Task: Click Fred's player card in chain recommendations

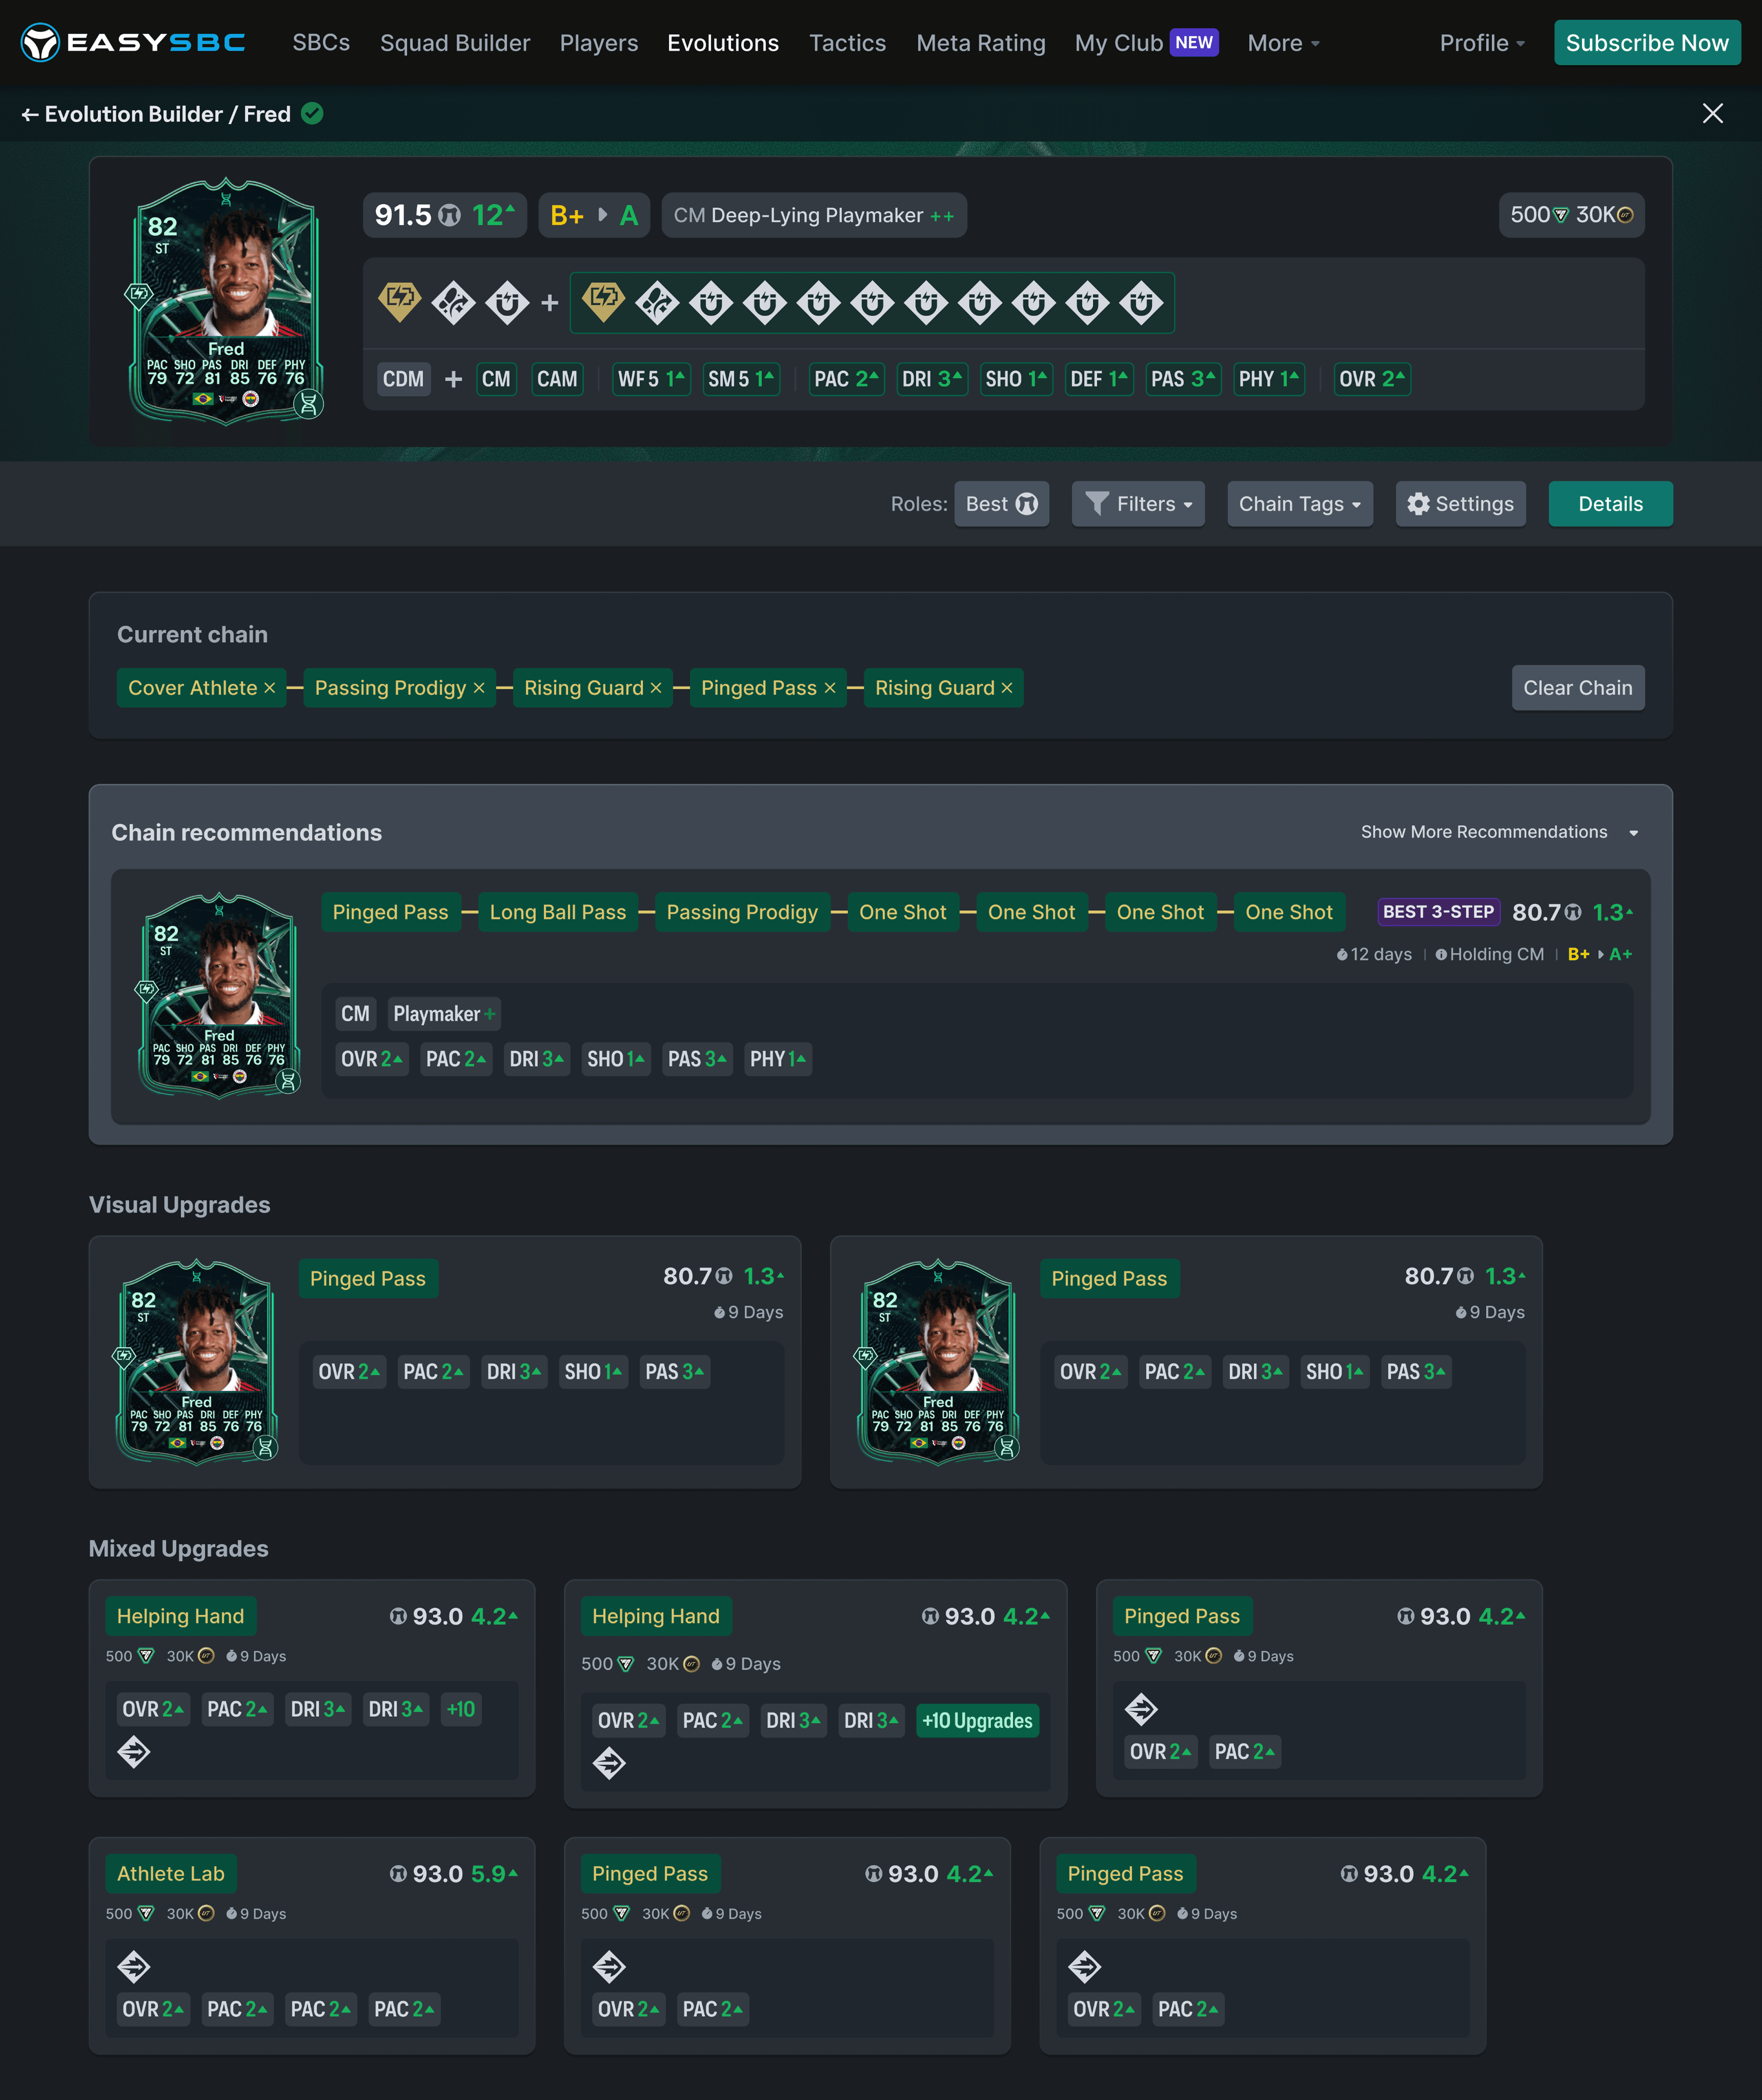Action: click(219, 996)
